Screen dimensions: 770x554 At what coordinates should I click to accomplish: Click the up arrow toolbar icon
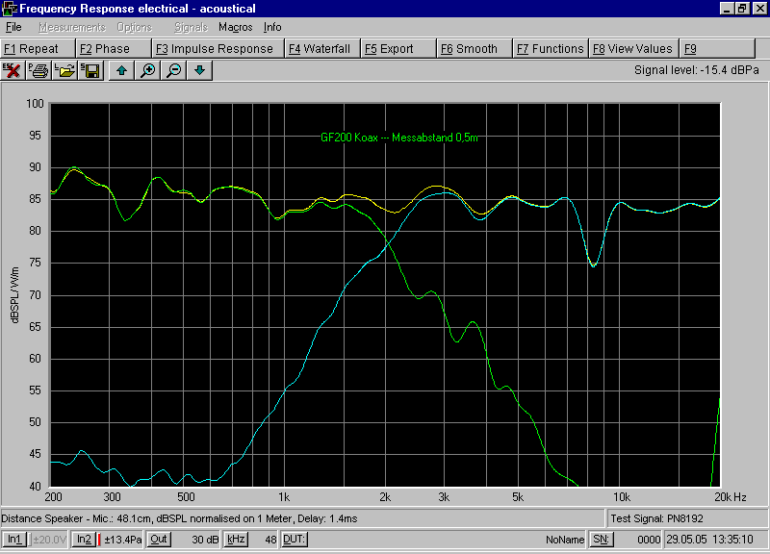coord(121,70)
